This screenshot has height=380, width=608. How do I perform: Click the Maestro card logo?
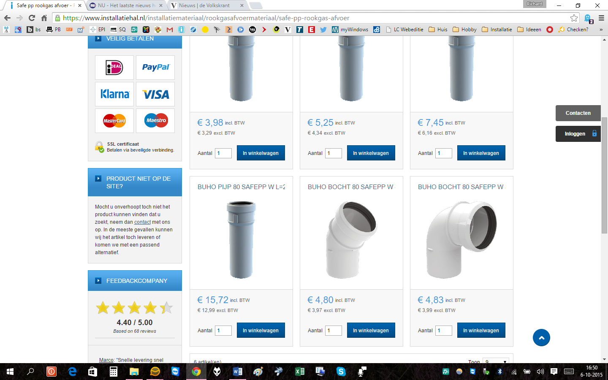pos(155,121)
